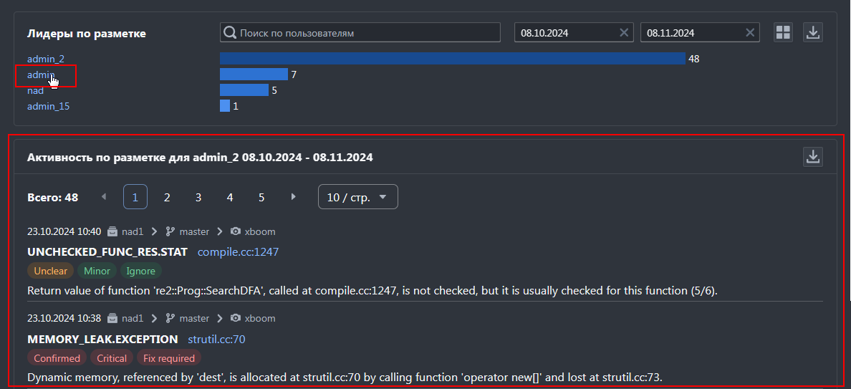Go to the next results page

[x=294, y=196]
